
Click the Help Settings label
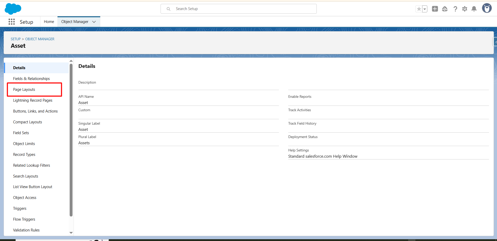(x=298, y=150)
